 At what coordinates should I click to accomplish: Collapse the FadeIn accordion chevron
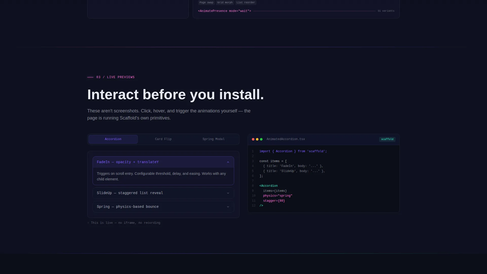pyautogui.click(x=228, y=162)
